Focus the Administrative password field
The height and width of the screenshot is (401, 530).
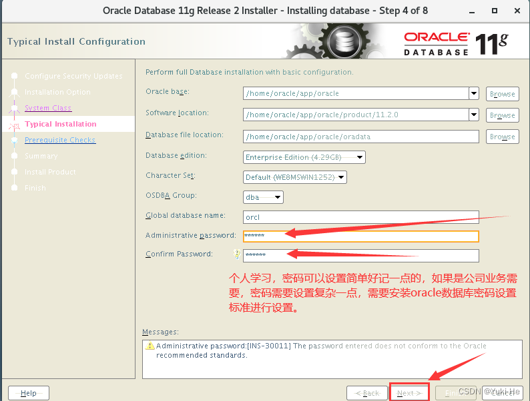pos(360,236)
